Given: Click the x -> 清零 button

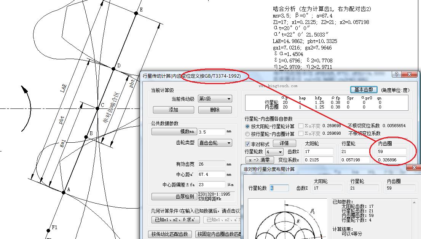Looking at the screenshot, I should [260, 160].
